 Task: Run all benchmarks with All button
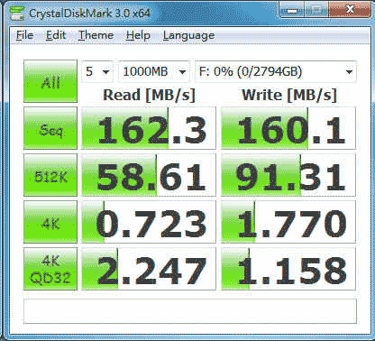pyautogui.click(x=50, y=81)
